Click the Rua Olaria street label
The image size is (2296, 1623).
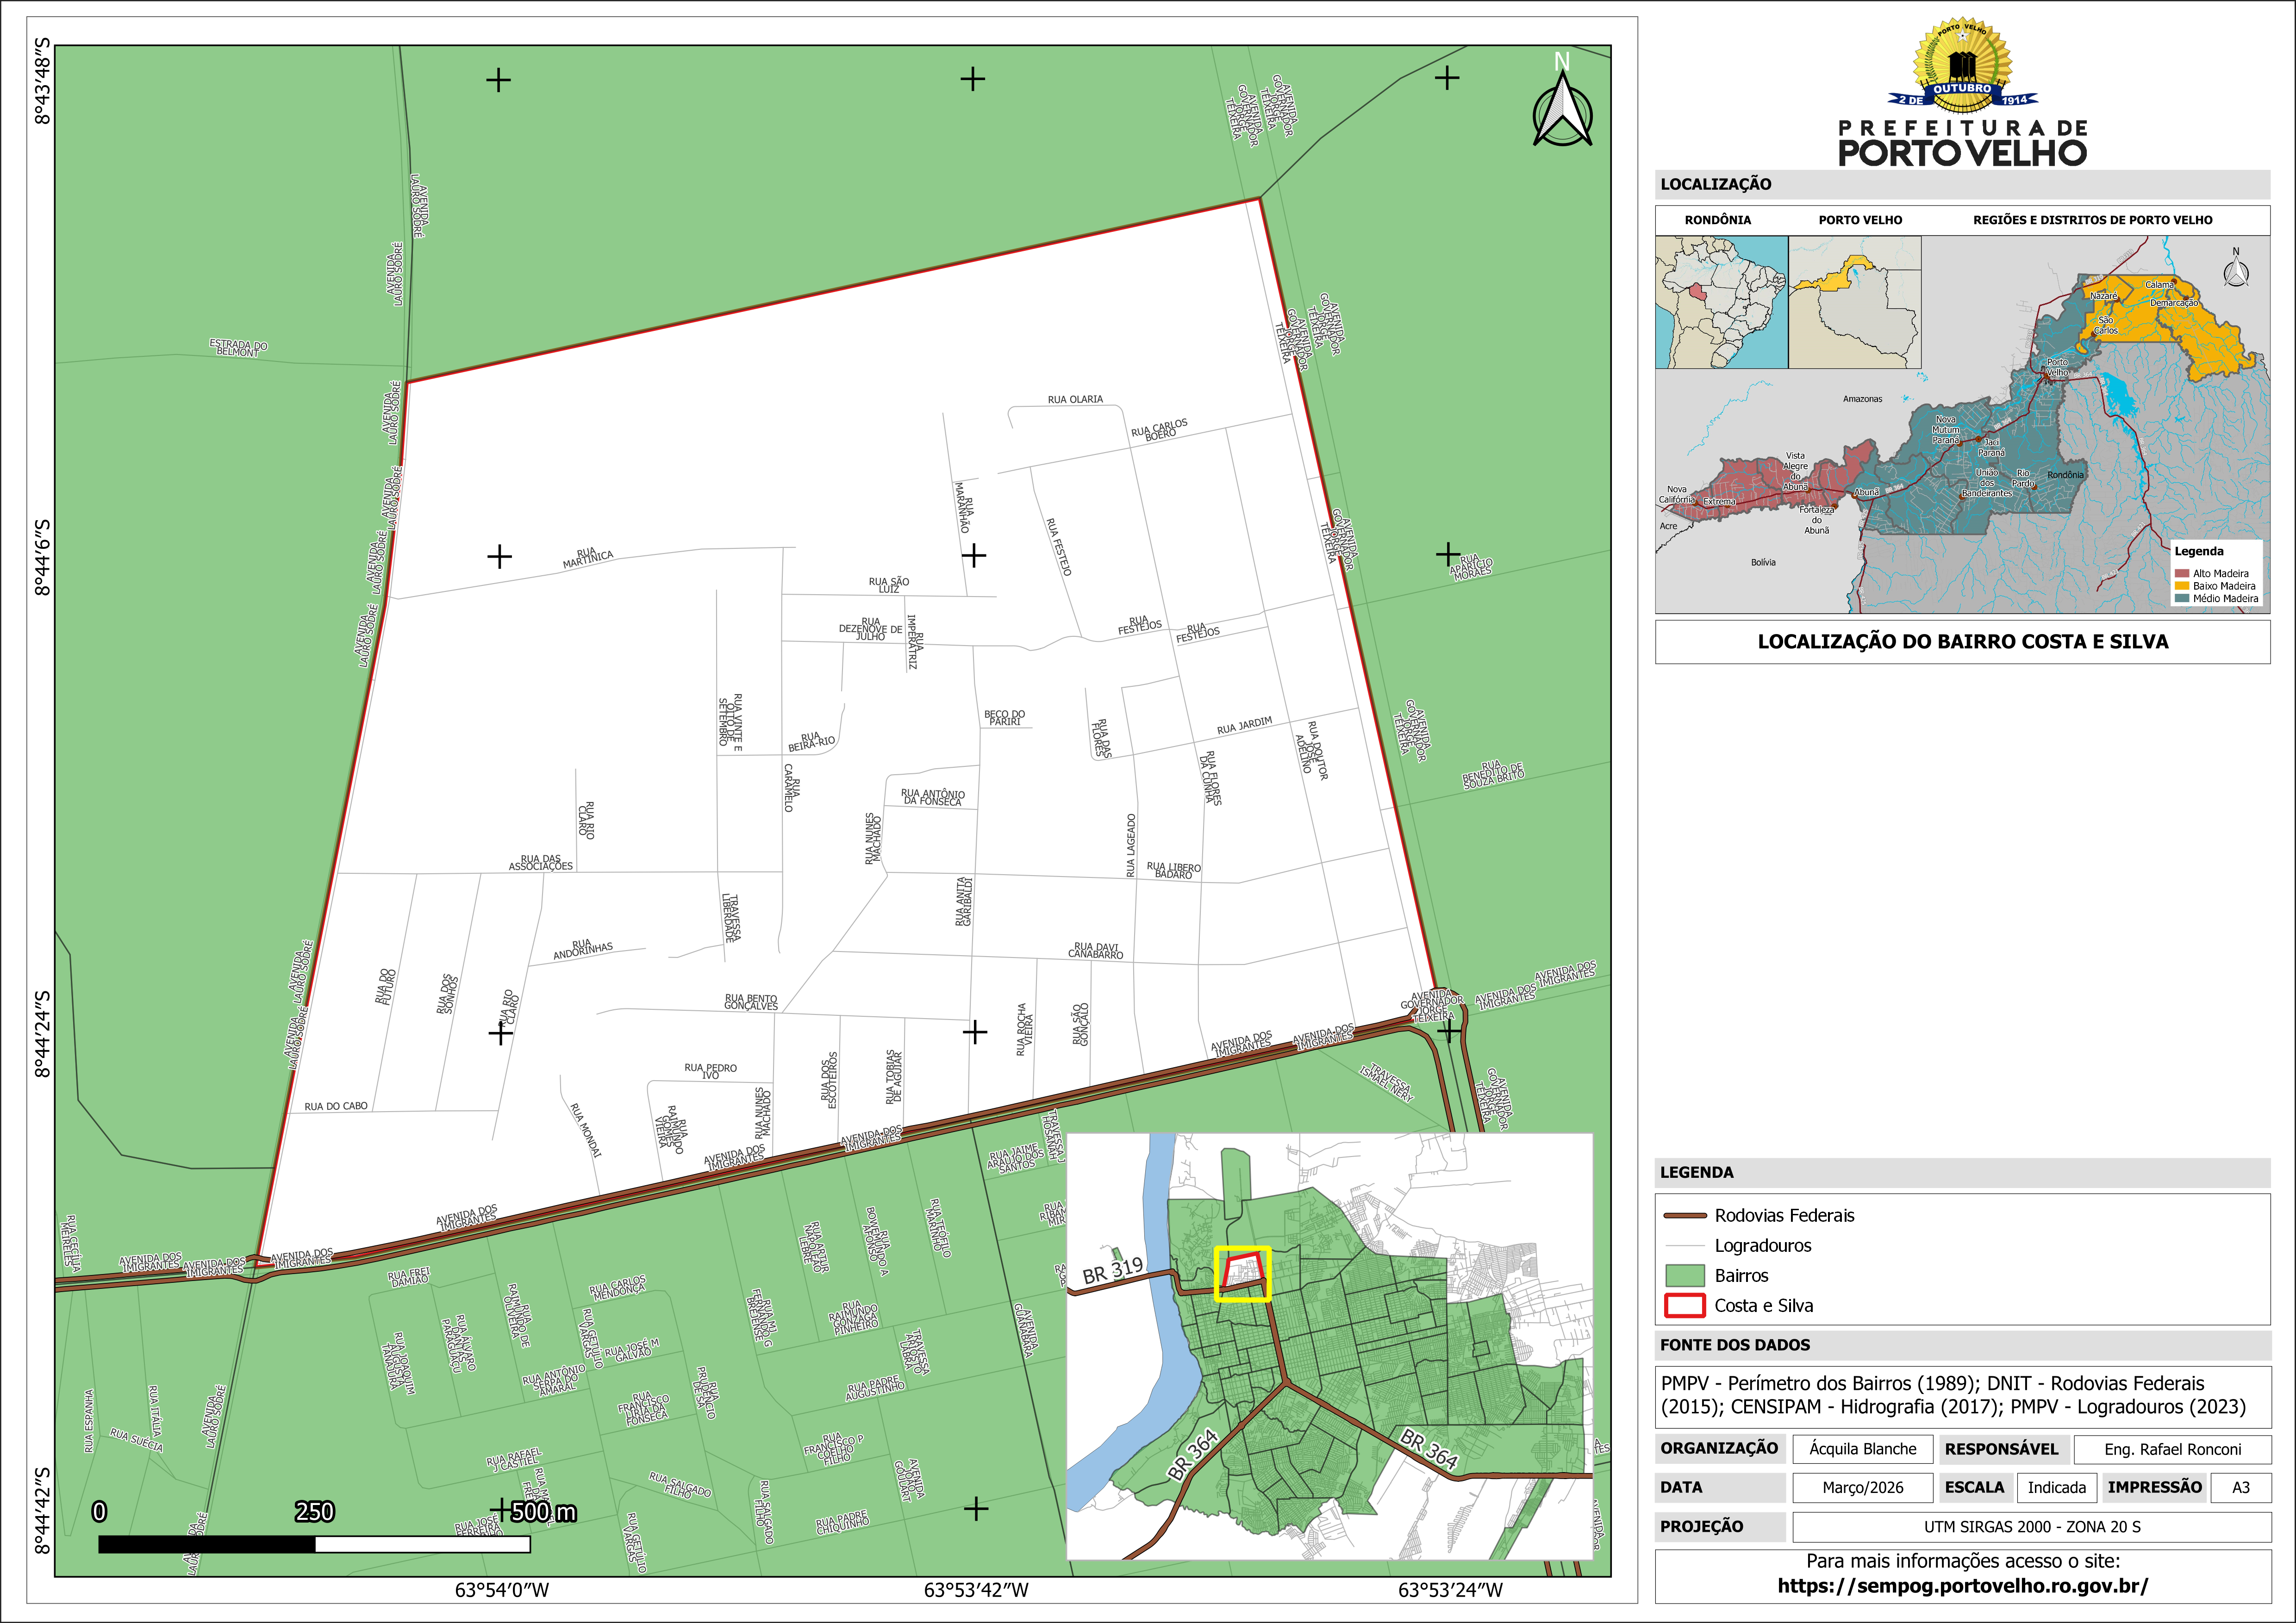[1075, 399]
